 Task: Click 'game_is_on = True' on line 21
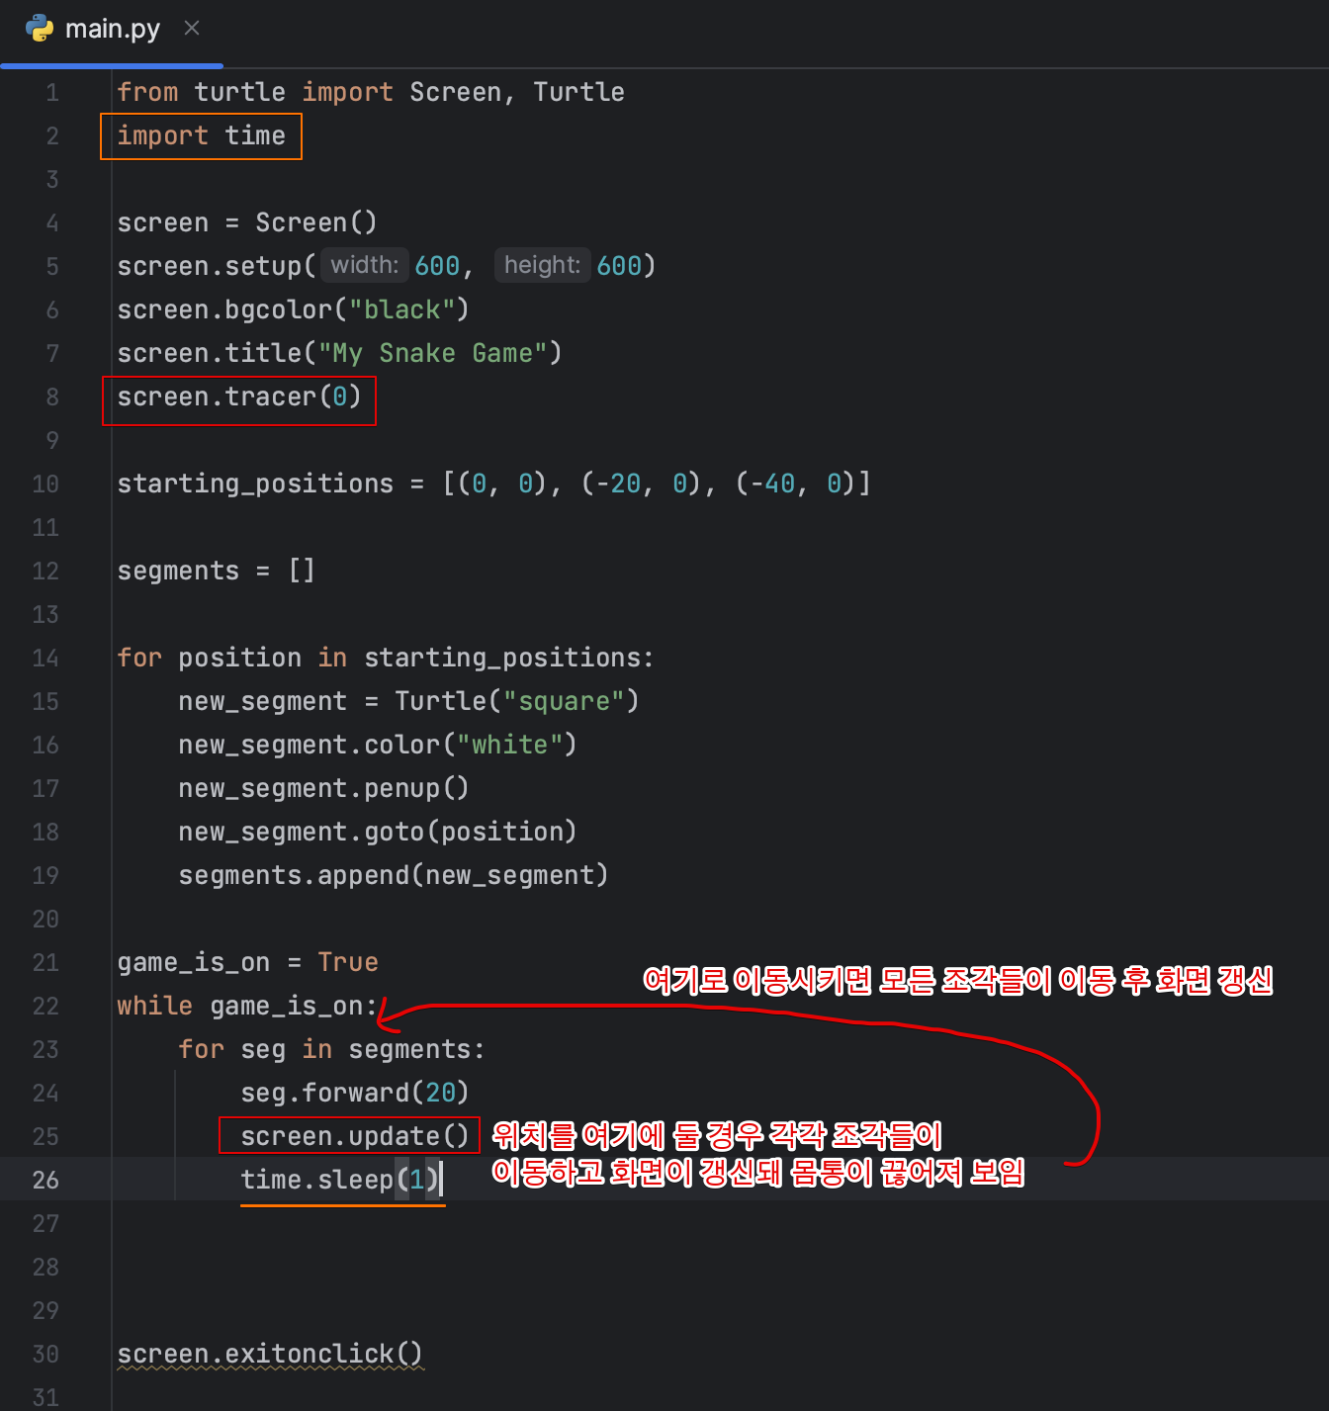click(x=247, y=962)
